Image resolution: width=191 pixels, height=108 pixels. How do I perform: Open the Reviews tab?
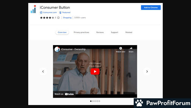(100, 32)
